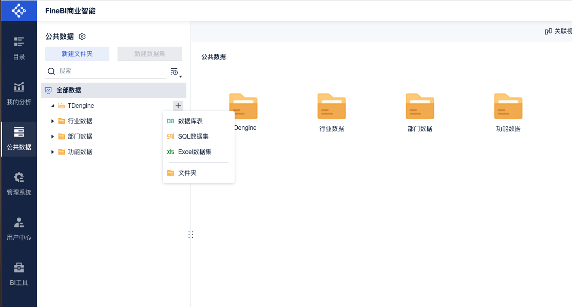
Task: Select Excel数据集 in the popup menu
Action: (195, 152)
